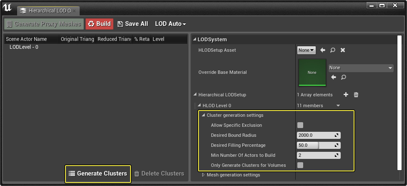Open Override Base Material None dropdown

361,68
